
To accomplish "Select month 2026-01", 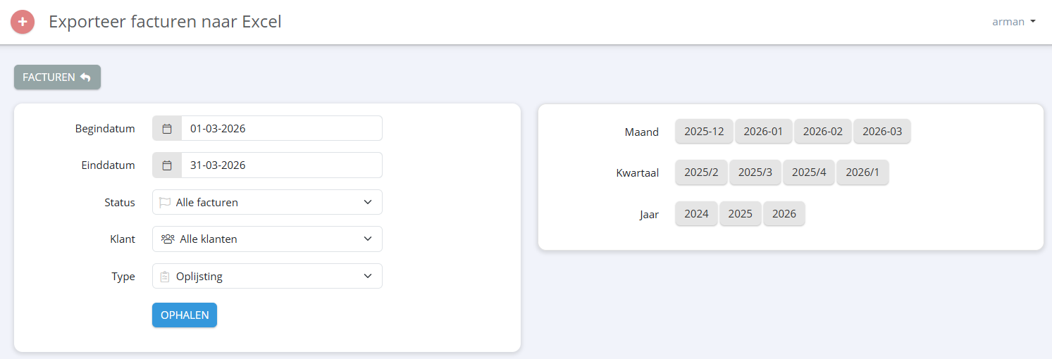I will click(x=764, y=132).
